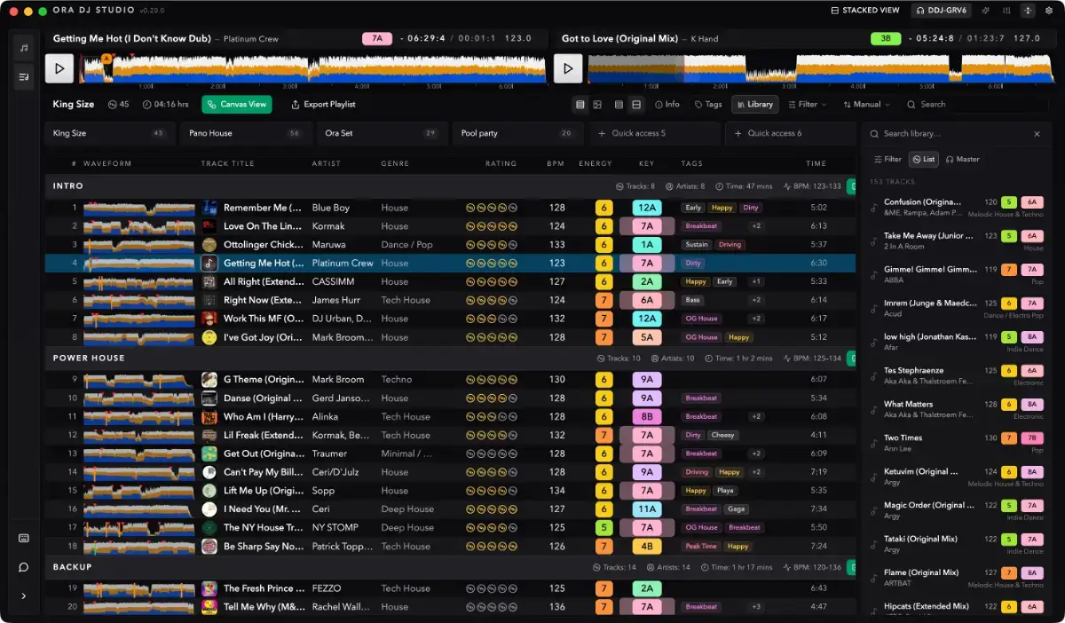
Task: Open the DDJ-GRV6 controller menu
Action: coord(941,11)
